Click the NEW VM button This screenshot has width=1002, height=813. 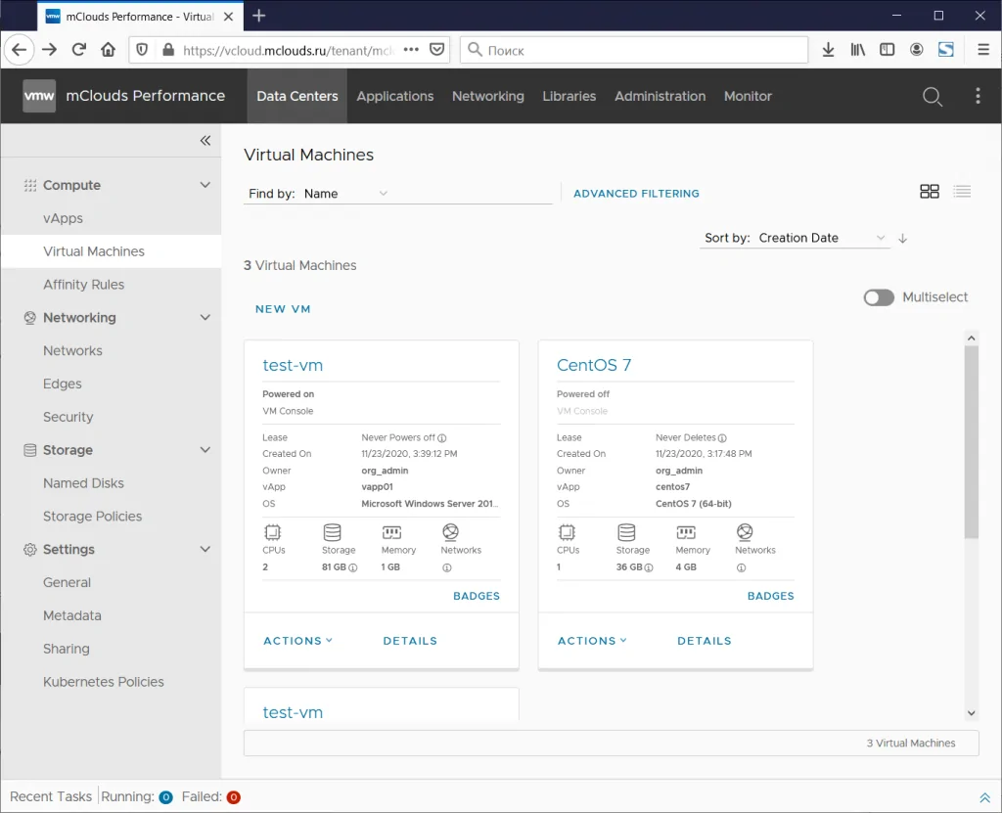coord(283,309)
